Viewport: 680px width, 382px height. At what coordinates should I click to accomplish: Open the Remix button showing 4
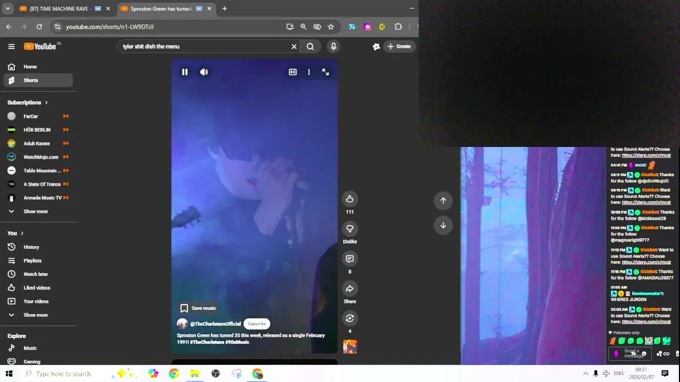pyautogui.click(x=350, y=318)
